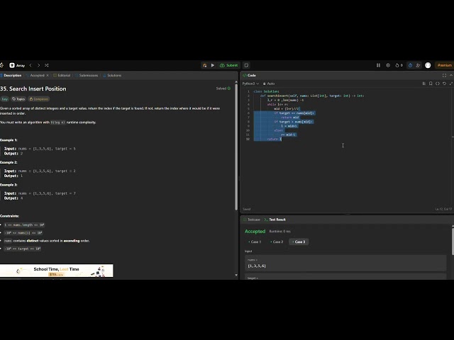Click the description panel scrollbar

click(236, 147)
